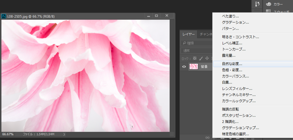Select the 背景 layer thumbnail

point(194,66)
